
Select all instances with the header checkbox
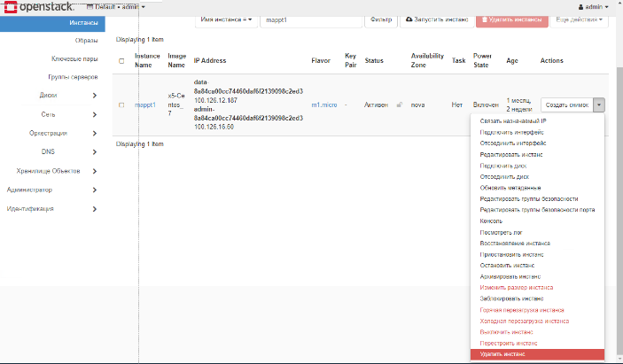pyautogui.click(x=121, y=61)
